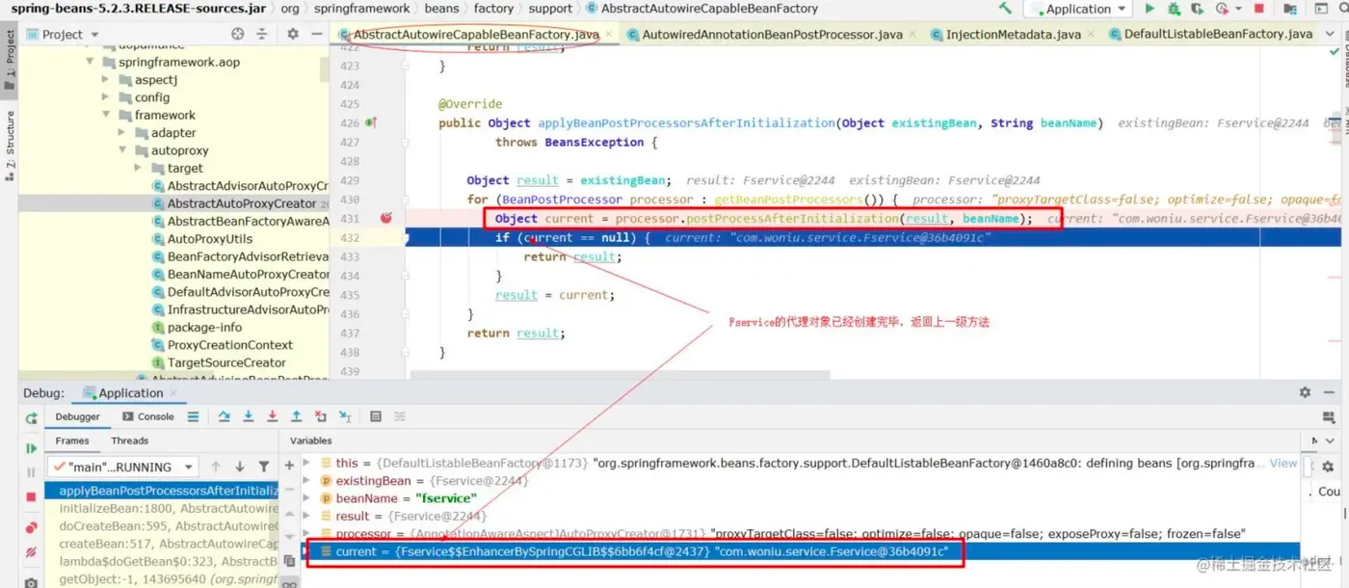
Task: Click the frames filter funnel icon
Action: pyautogui.click(x=264, y=467)
